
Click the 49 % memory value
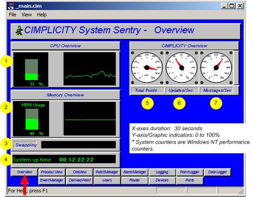[36, 134]
